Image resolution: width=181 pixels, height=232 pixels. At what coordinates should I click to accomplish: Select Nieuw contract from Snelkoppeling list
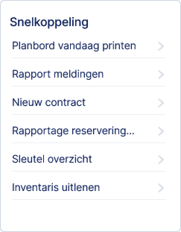(89, 103)
